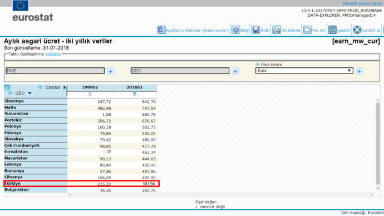Click the İndir text link

click(265, 31)
